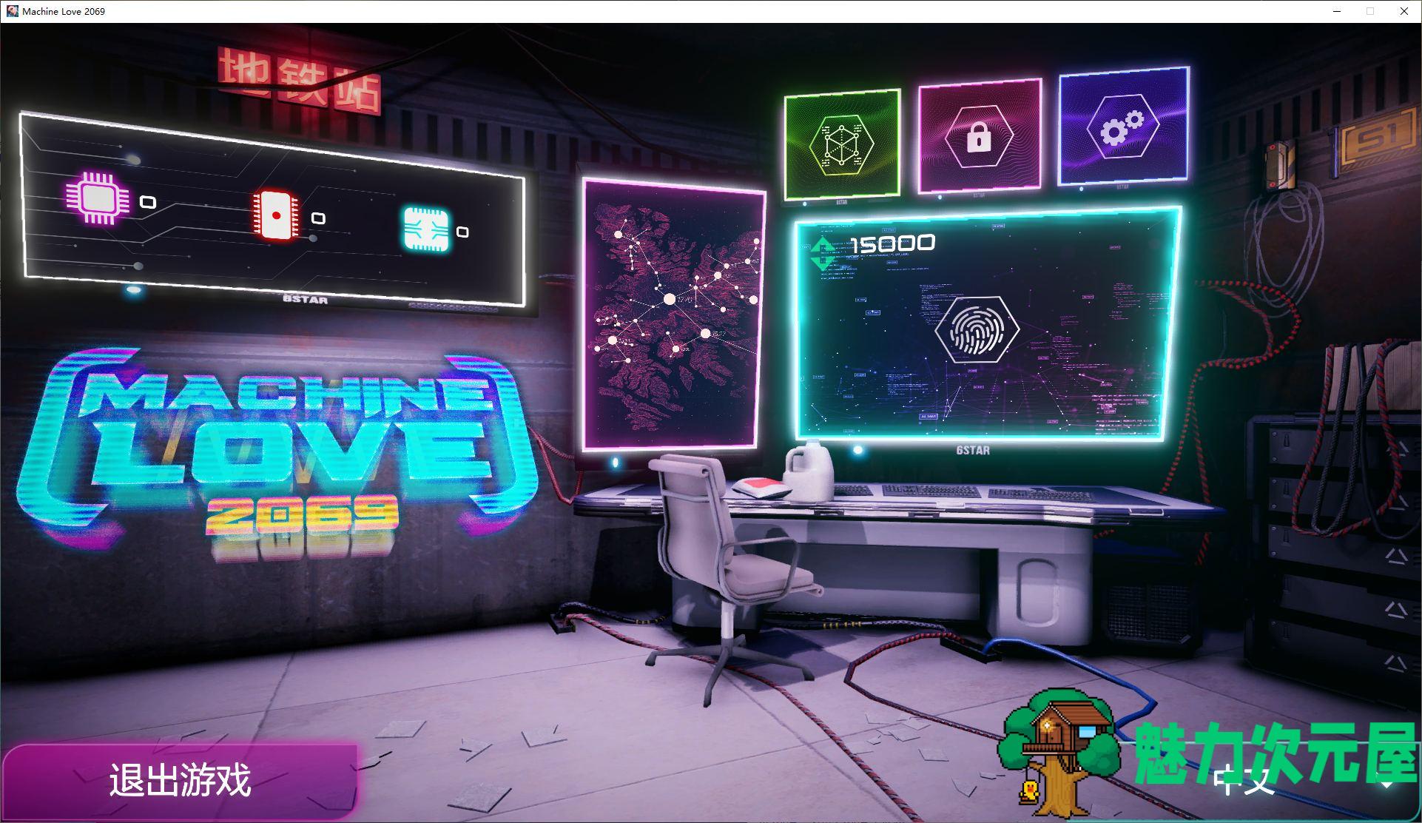Click the 中文 language selector label
Viewport: 1422px width, 823px height.
pos(1244,781)
